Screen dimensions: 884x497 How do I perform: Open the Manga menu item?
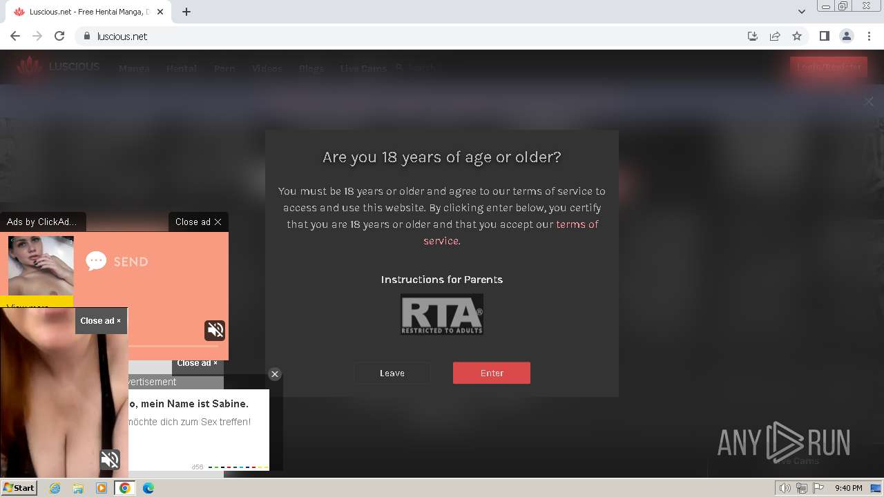click(134, 68)
